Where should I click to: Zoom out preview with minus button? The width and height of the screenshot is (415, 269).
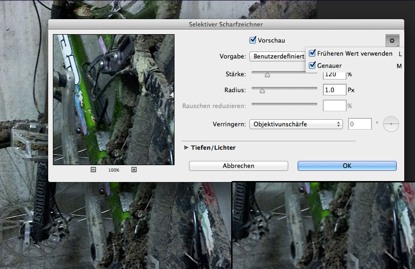(93, 169)
